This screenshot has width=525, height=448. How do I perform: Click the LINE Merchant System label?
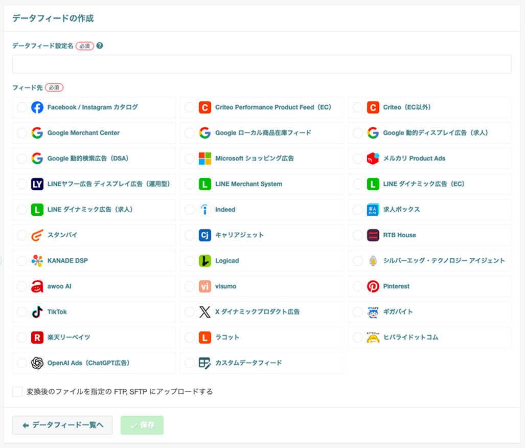pyautogui.click(x=249, y=184)
